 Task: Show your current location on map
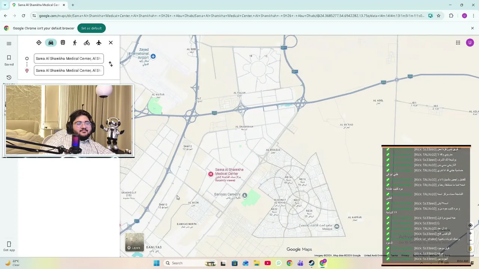point(470,225)
